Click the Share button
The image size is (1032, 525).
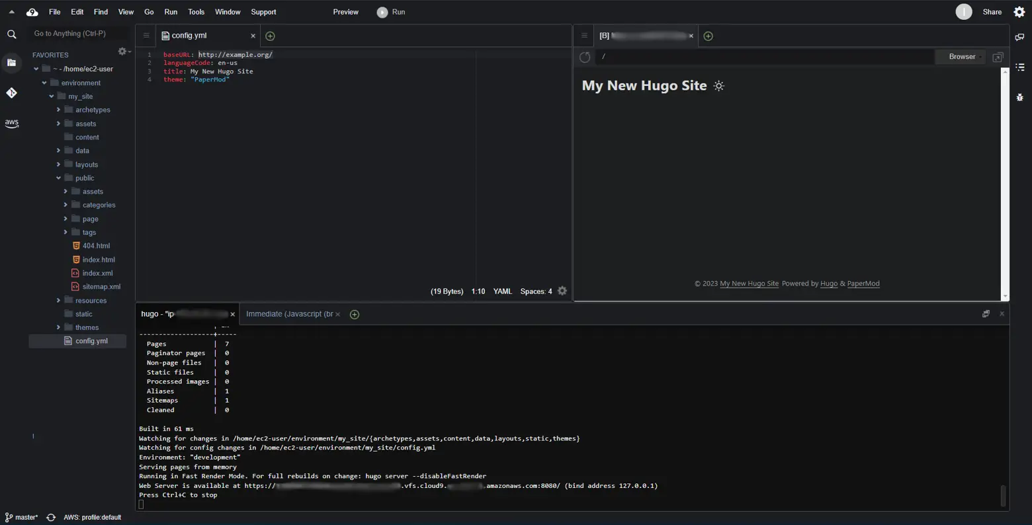(x=992, y=12)
